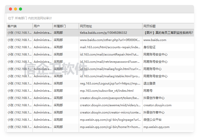Click the green maximize window button
199x137 pixels.
coord(20,9)
